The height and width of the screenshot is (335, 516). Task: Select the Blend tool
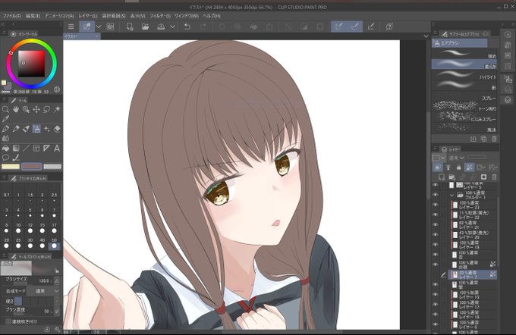pyautogui.click(x=5, y=139)
